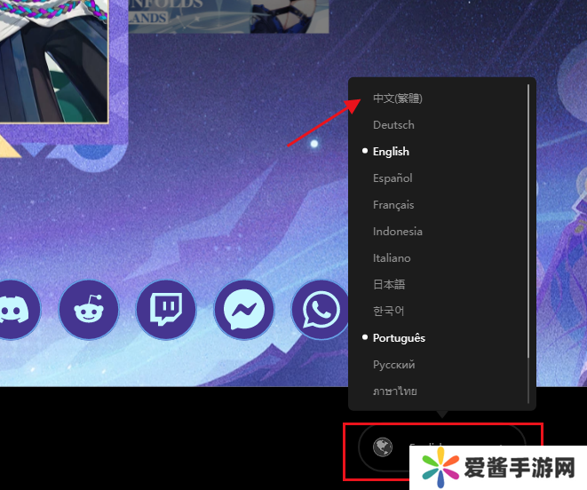Switch language to Español
Viewport: 587px width, 490px height.
pyautogui.click(x=393, y=178)
